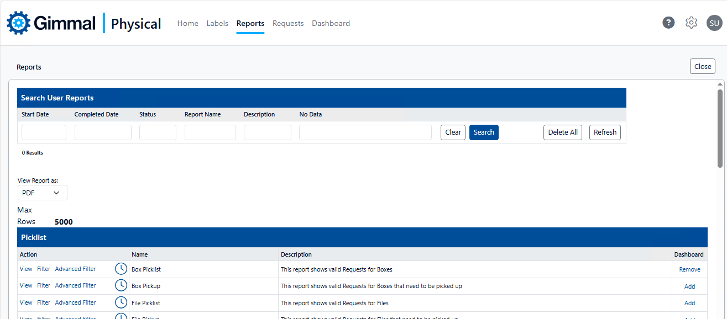
Task: Click the schedule clock icon for File Picklist
Action: tap(121, 302)
